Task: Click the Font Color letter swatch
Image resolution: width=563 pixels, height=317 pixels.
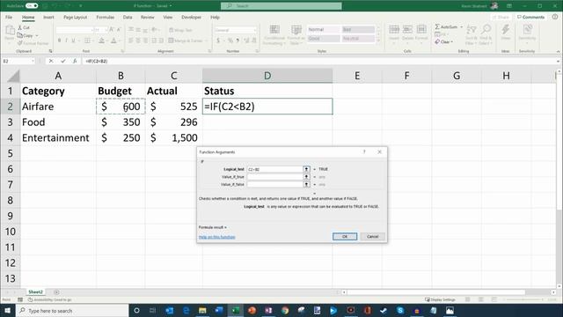Action: [113, 41]
